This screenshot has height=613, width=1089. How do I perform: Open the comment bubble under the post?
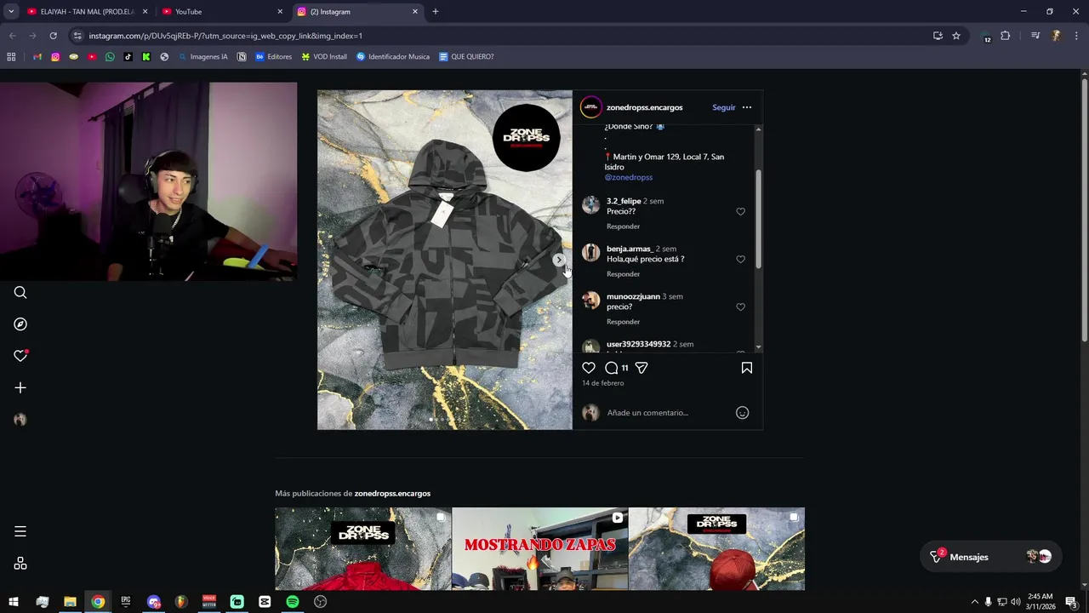[612, 368]
